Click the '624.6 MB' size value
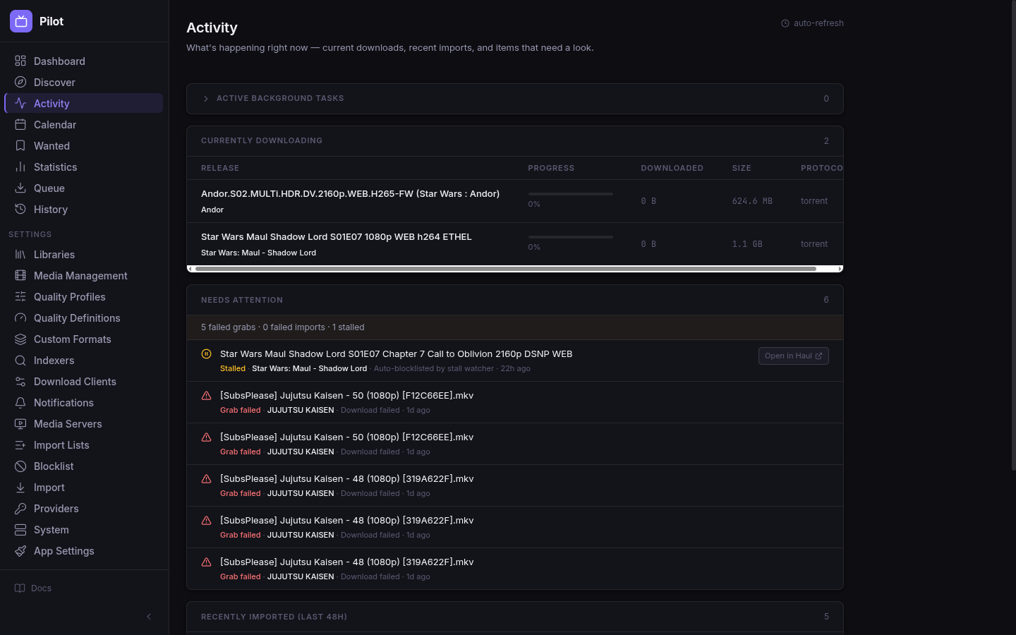Screen dimensions: 1016x635 coord(752,201)
